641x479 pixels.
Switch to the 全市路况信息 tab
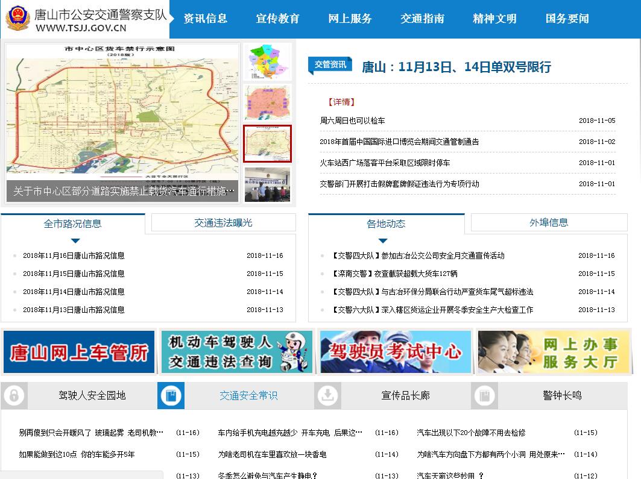[x=72, y=224]
